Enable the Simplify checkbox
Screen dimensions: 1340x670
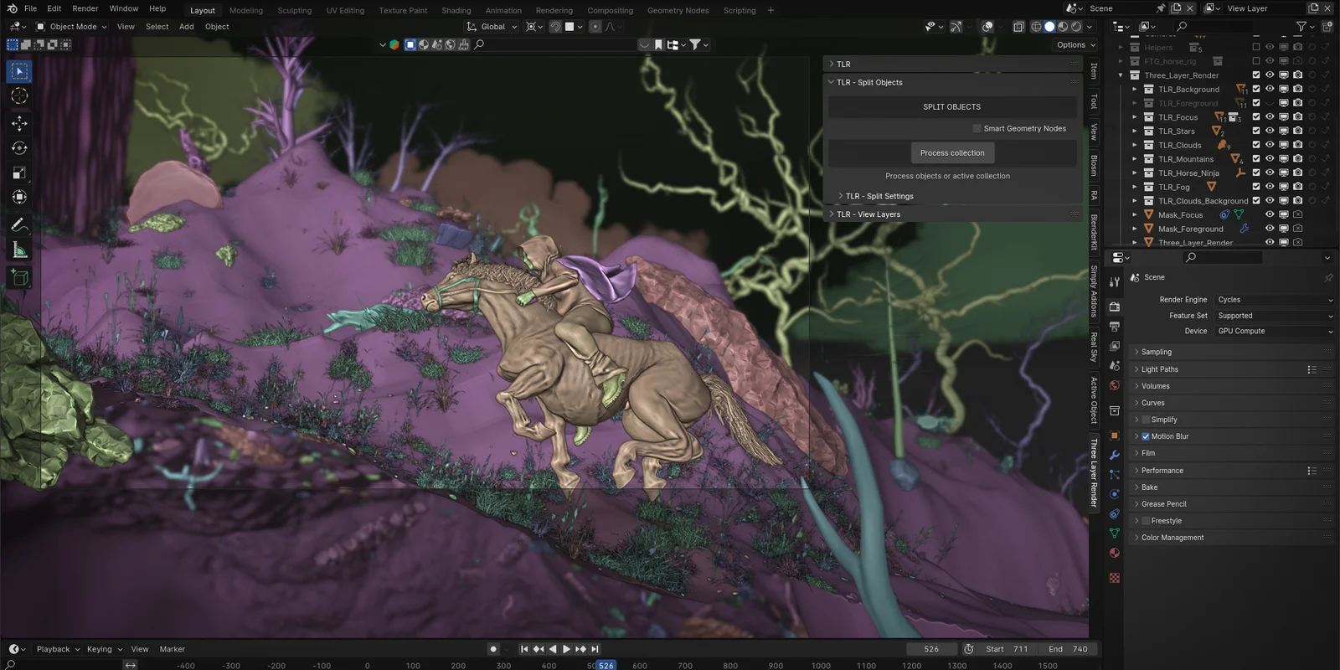point(1146,420)
